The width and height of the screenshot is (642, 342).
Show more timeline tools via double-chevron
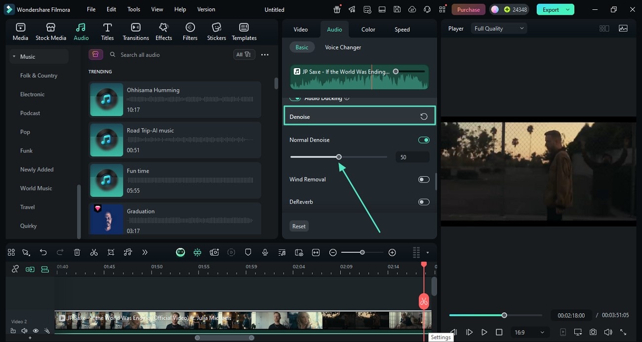click(x=145, y=252)
